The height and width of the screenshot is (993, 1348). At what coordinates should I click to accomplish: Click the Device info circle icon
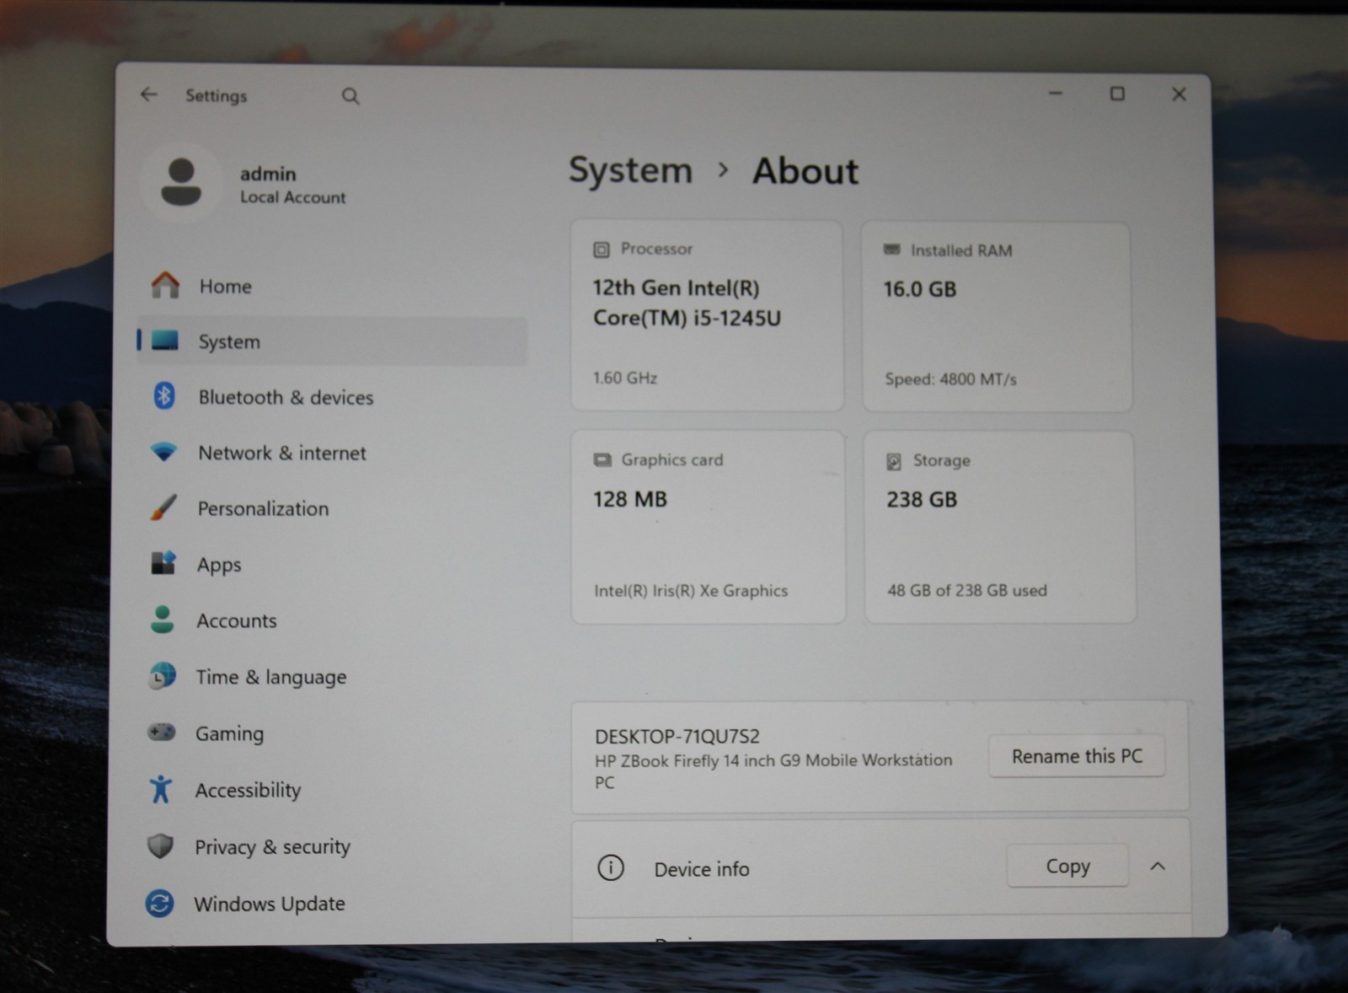[x=610, y=867]
